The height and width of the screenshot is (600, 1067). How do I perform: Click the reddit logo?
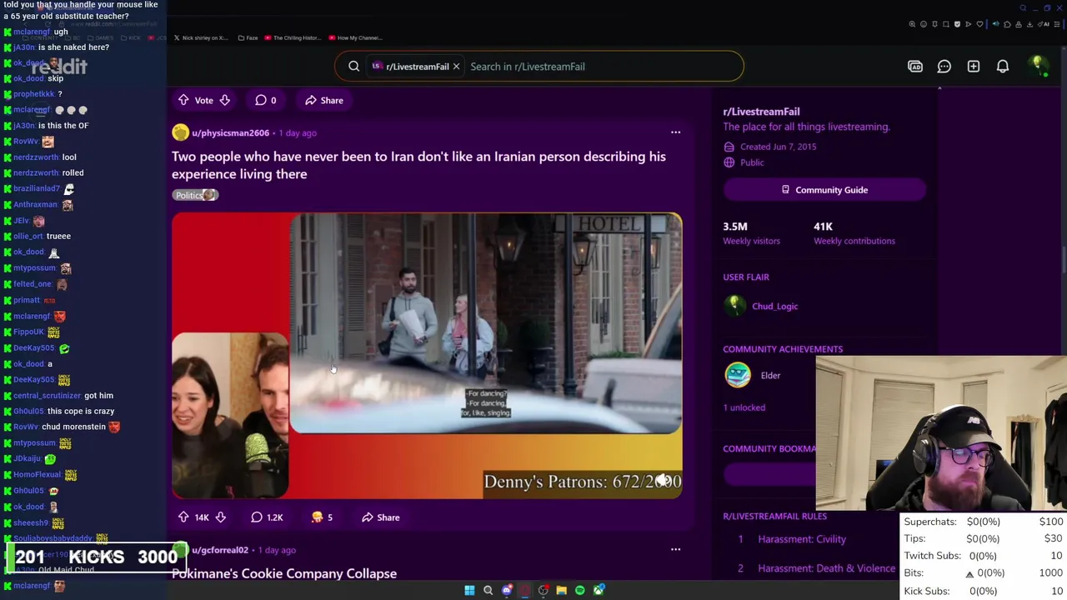[58, 67]
